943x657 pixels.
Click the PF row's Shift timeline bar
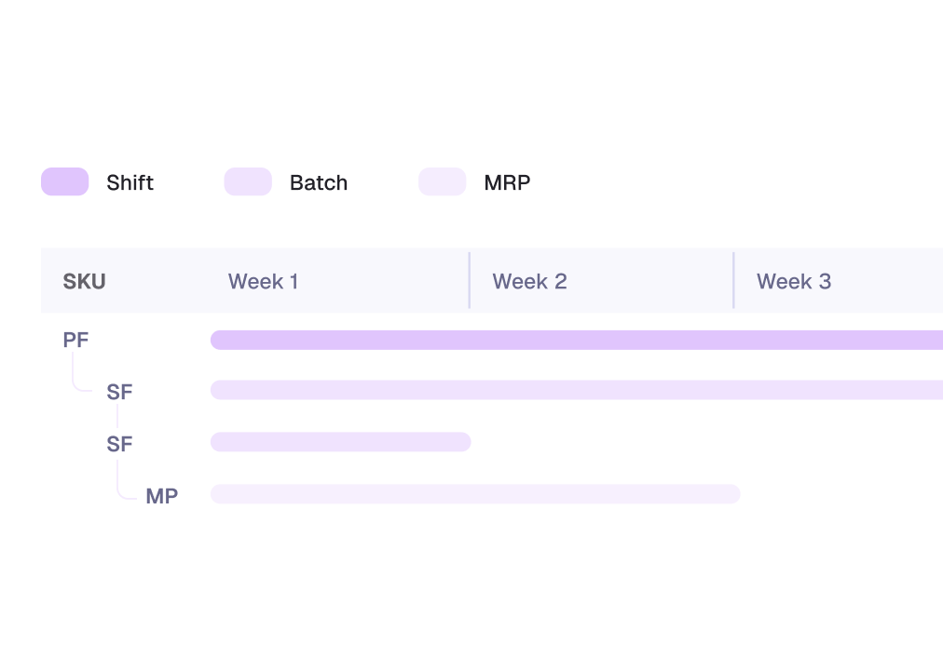click(x=576, y=340)
